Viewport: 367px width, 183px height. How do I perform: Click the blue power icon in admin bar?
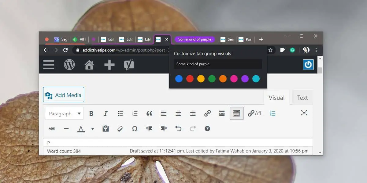click(308, 65)
